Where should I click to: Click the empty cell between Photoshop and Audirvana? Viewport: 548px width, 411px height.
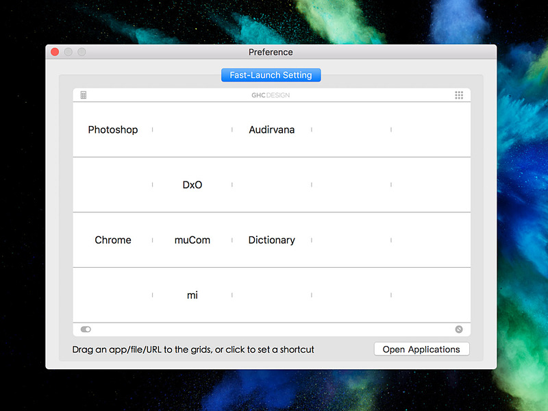[192, 129]
